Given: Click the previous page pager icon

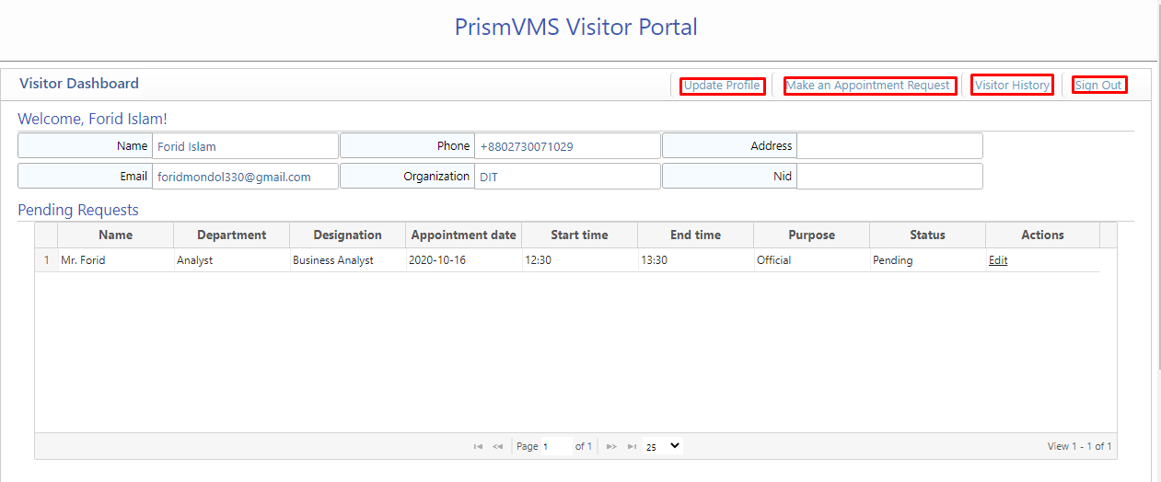Looking at the screenshot, I should 498,446.
